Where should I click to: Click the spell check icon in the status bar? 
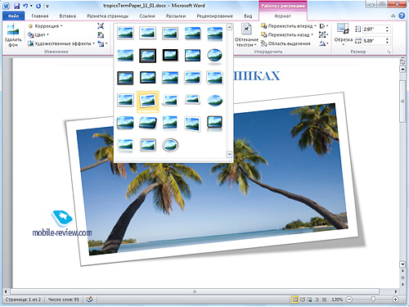[89, 300]
